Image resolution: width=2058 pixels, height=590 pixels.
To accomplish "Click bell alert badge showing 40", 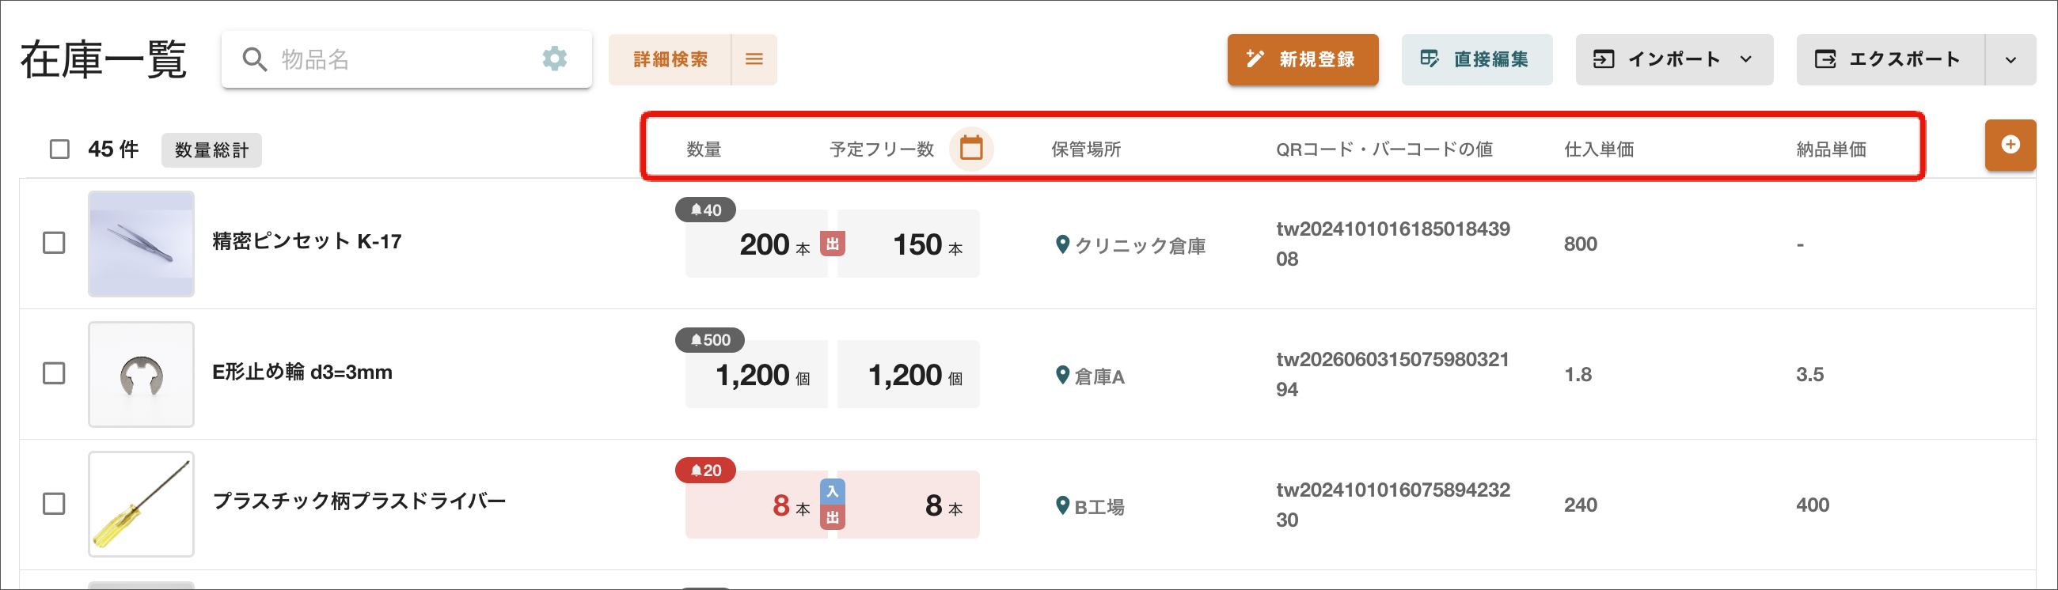I will (705, 210).
